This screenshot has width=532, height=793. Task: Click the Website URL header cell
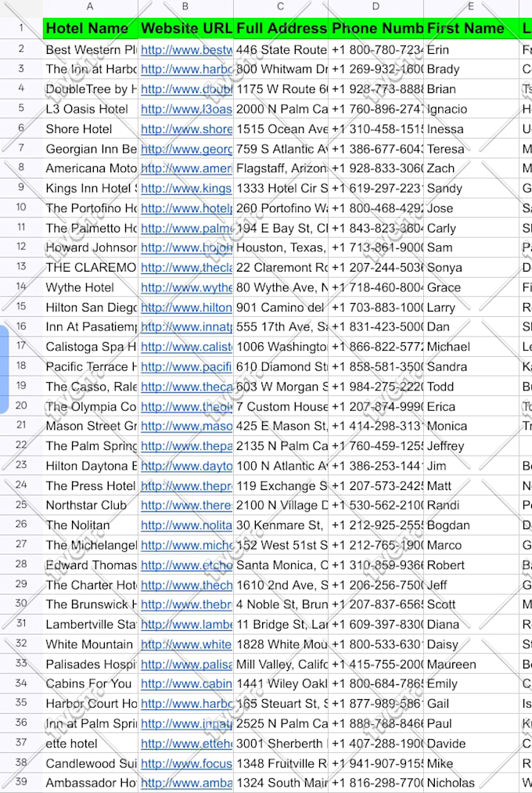tap(185, 28)
